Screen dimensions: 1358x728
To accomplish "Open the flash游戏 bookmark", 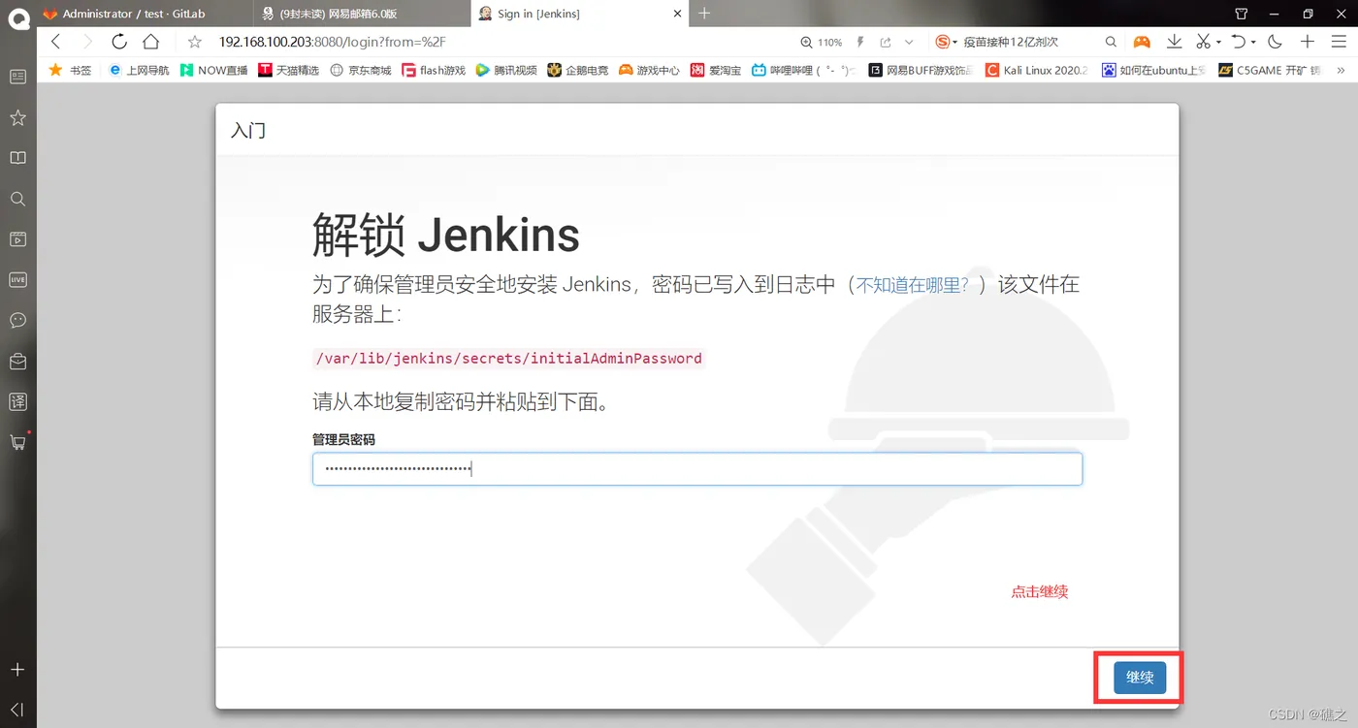I will (434, 70).
